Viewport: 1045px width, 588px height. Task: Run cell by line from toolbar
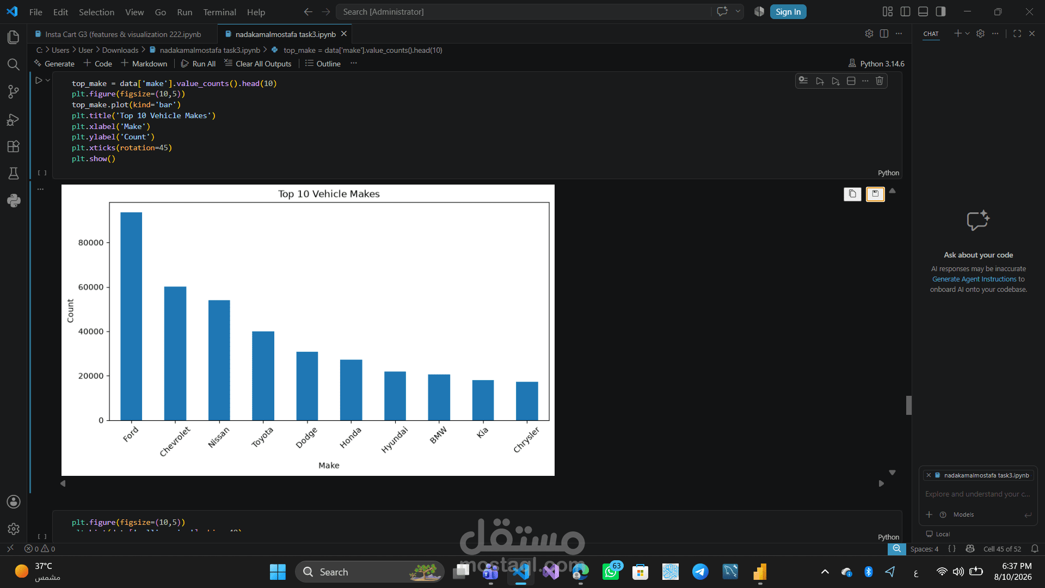pyautogui.click(x=803, y=81)
